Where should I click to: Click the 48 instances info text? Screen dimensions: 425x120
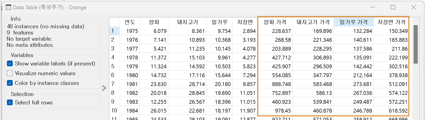coord(46,26)
